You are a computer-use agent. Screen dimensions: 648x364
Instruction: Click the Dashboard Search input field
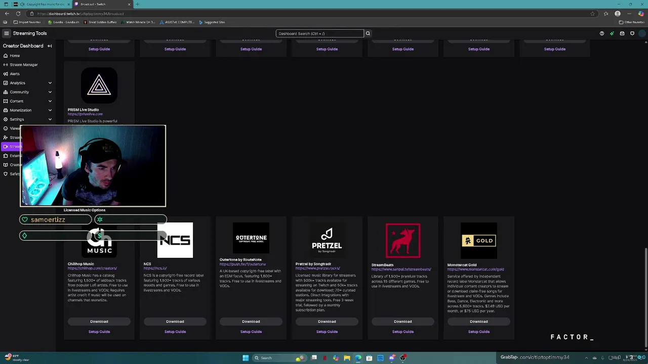pyautogui.click(x=319, y=33)
